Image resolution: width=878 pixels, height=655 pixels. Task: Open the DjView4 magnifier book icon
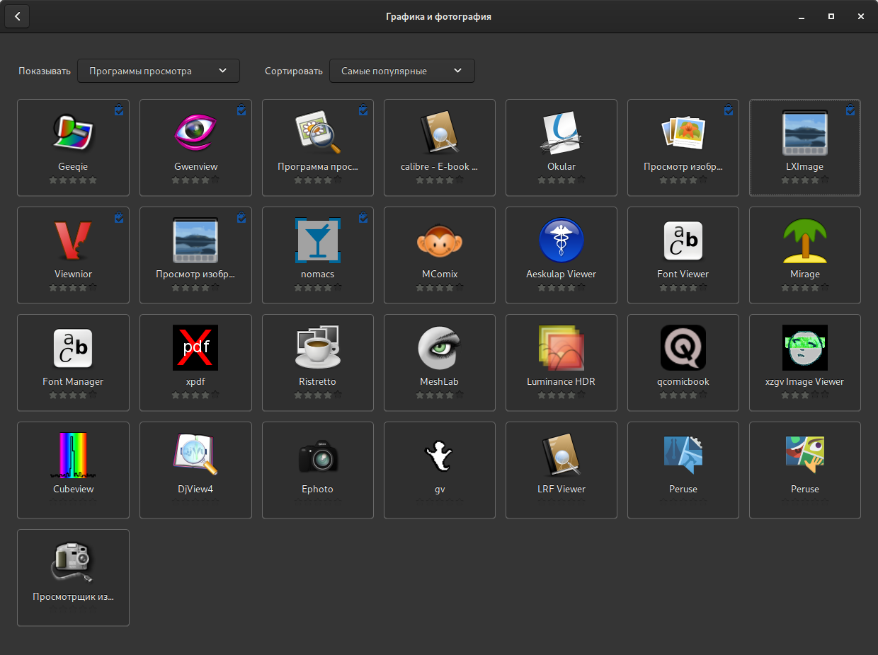(195, 454)
